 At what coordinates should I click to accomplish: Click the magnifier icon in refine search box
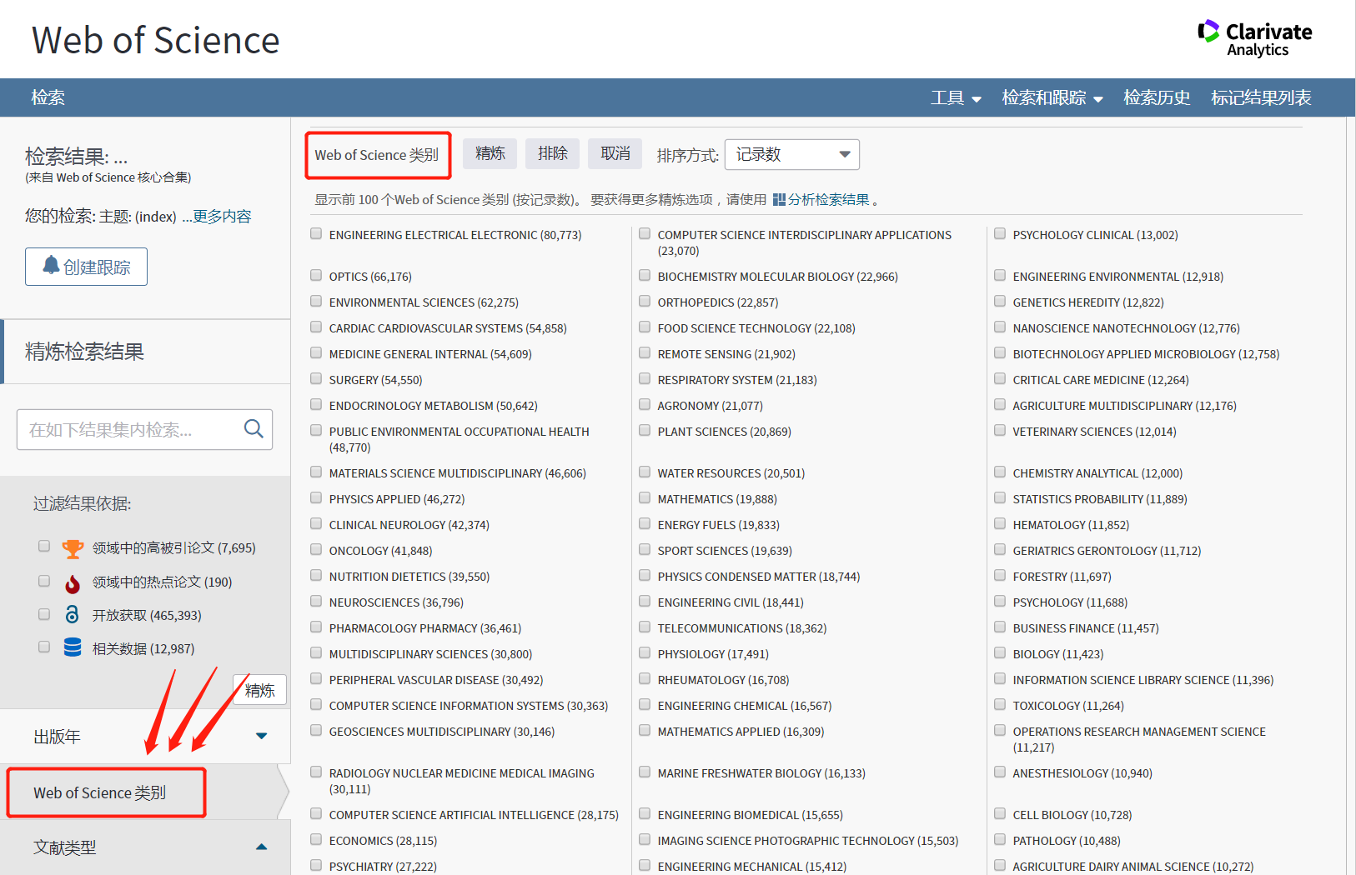click(x=254, y=428)
